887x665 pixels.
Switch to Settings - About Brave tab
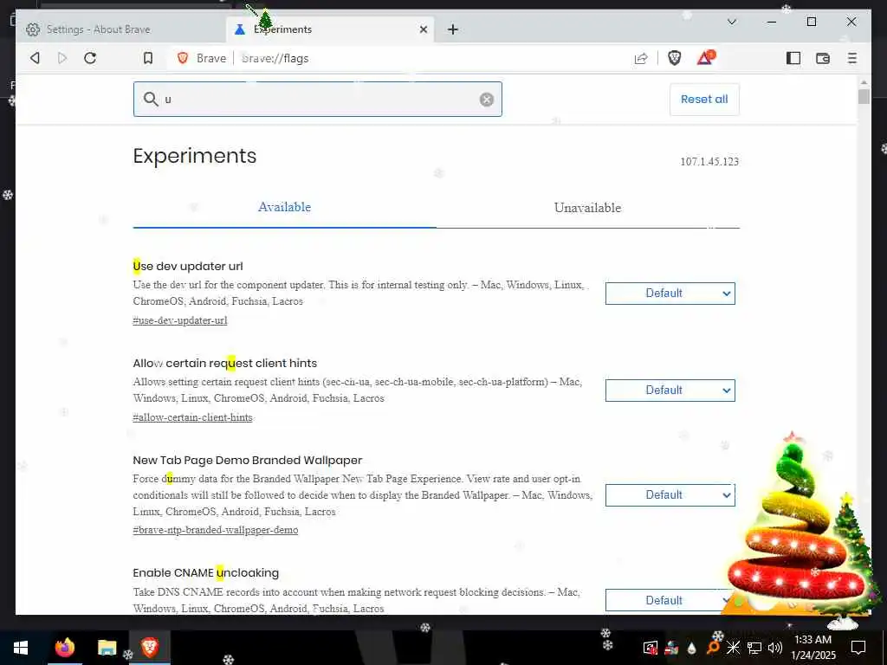(x=120, y=29)
